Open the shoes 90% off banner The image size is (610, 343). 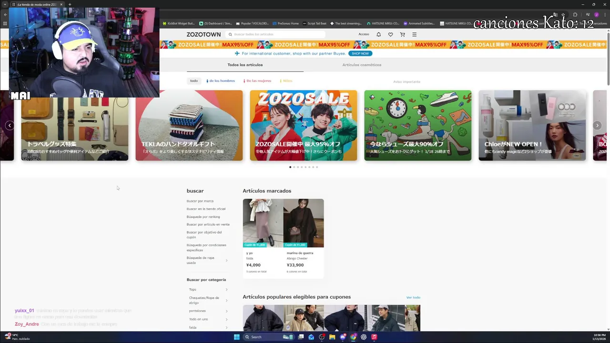(x=418, y=125)
